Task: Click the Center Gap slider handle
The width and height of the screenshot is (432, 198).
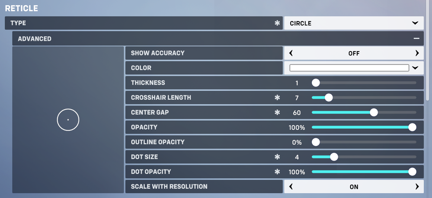Action: pyautogui.click(x=374, y=112)
